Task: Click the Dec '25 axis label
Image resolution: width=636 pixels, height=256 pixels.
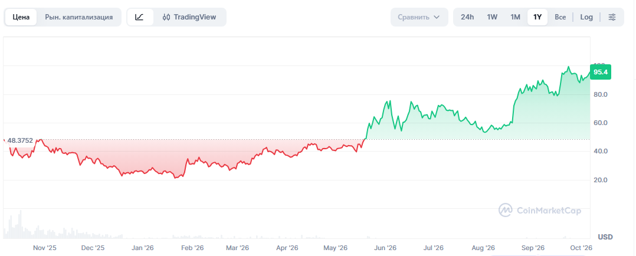Action: pos(93,248)
